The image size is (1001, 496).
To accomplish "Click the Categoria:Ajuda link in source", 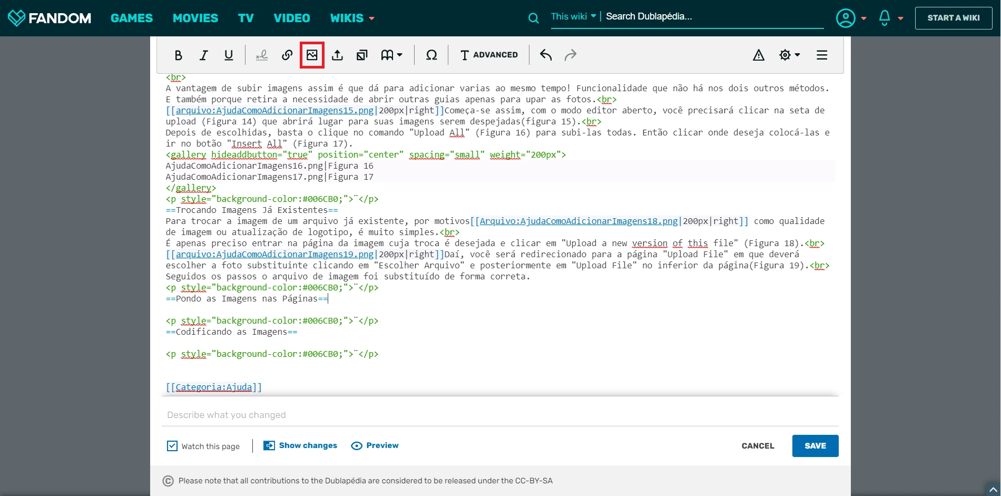I will [213, 387].
